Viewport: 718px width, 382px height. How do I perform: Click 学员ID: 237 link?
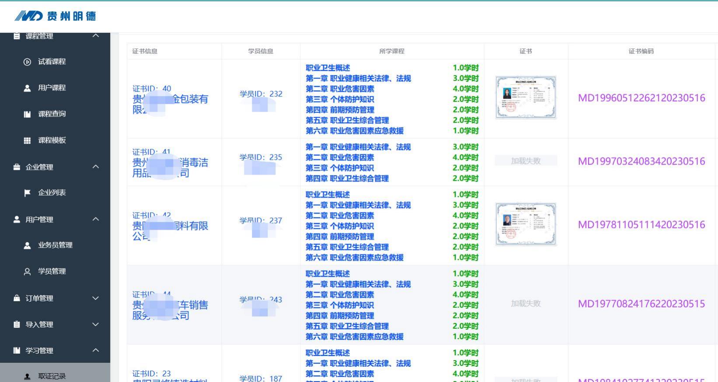tap(261, 220)
